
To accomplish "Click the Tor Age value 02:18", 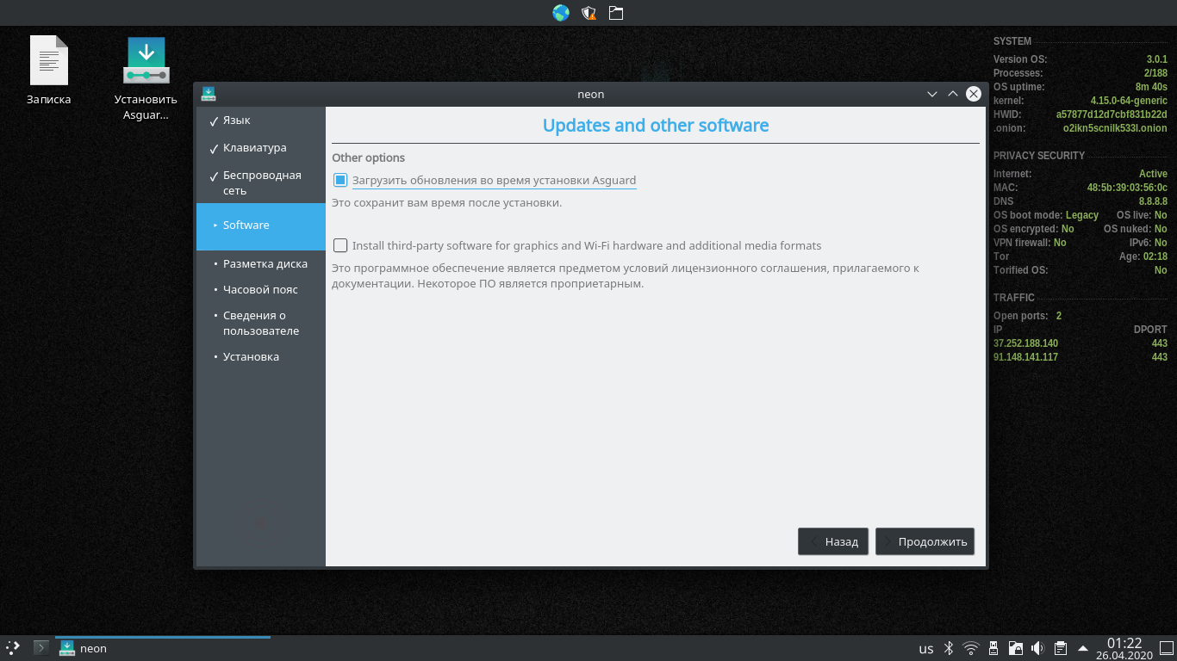I will click(x=1155, y=256).
